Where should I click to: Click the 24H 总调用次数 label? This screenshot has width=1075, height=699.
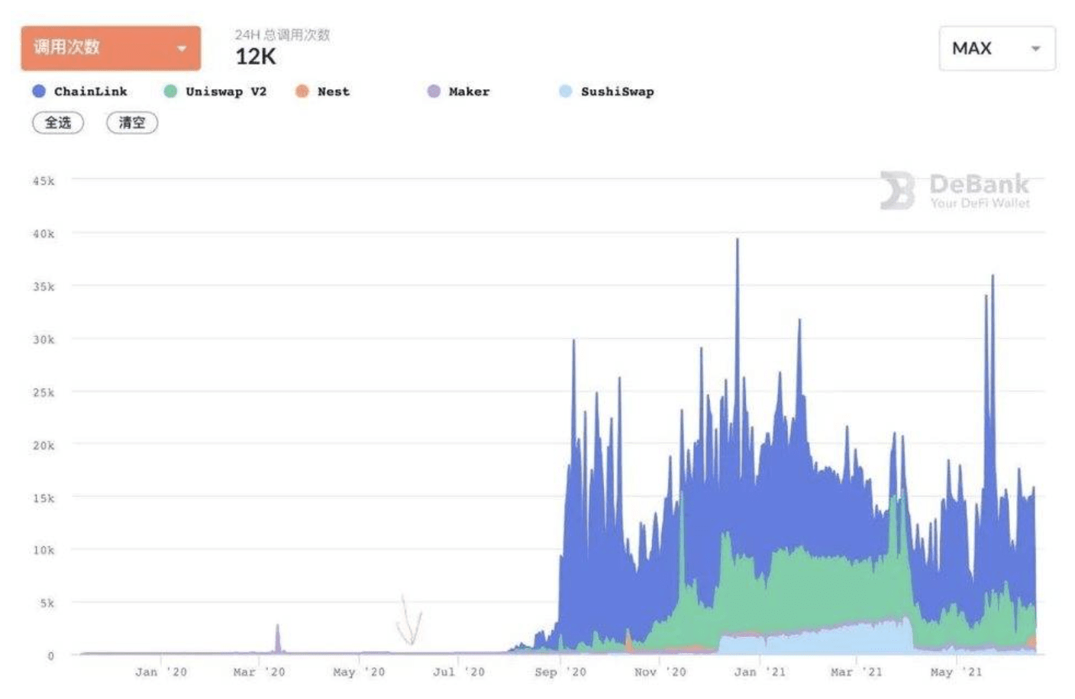[282, 35]
